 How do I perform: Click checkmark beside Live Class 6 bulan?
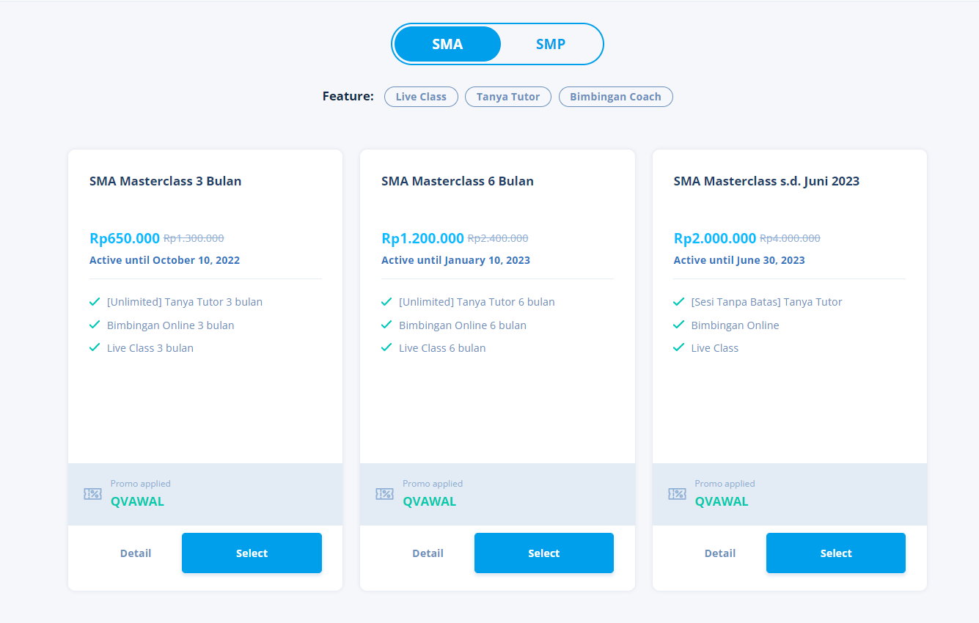(x=386, y=347)
